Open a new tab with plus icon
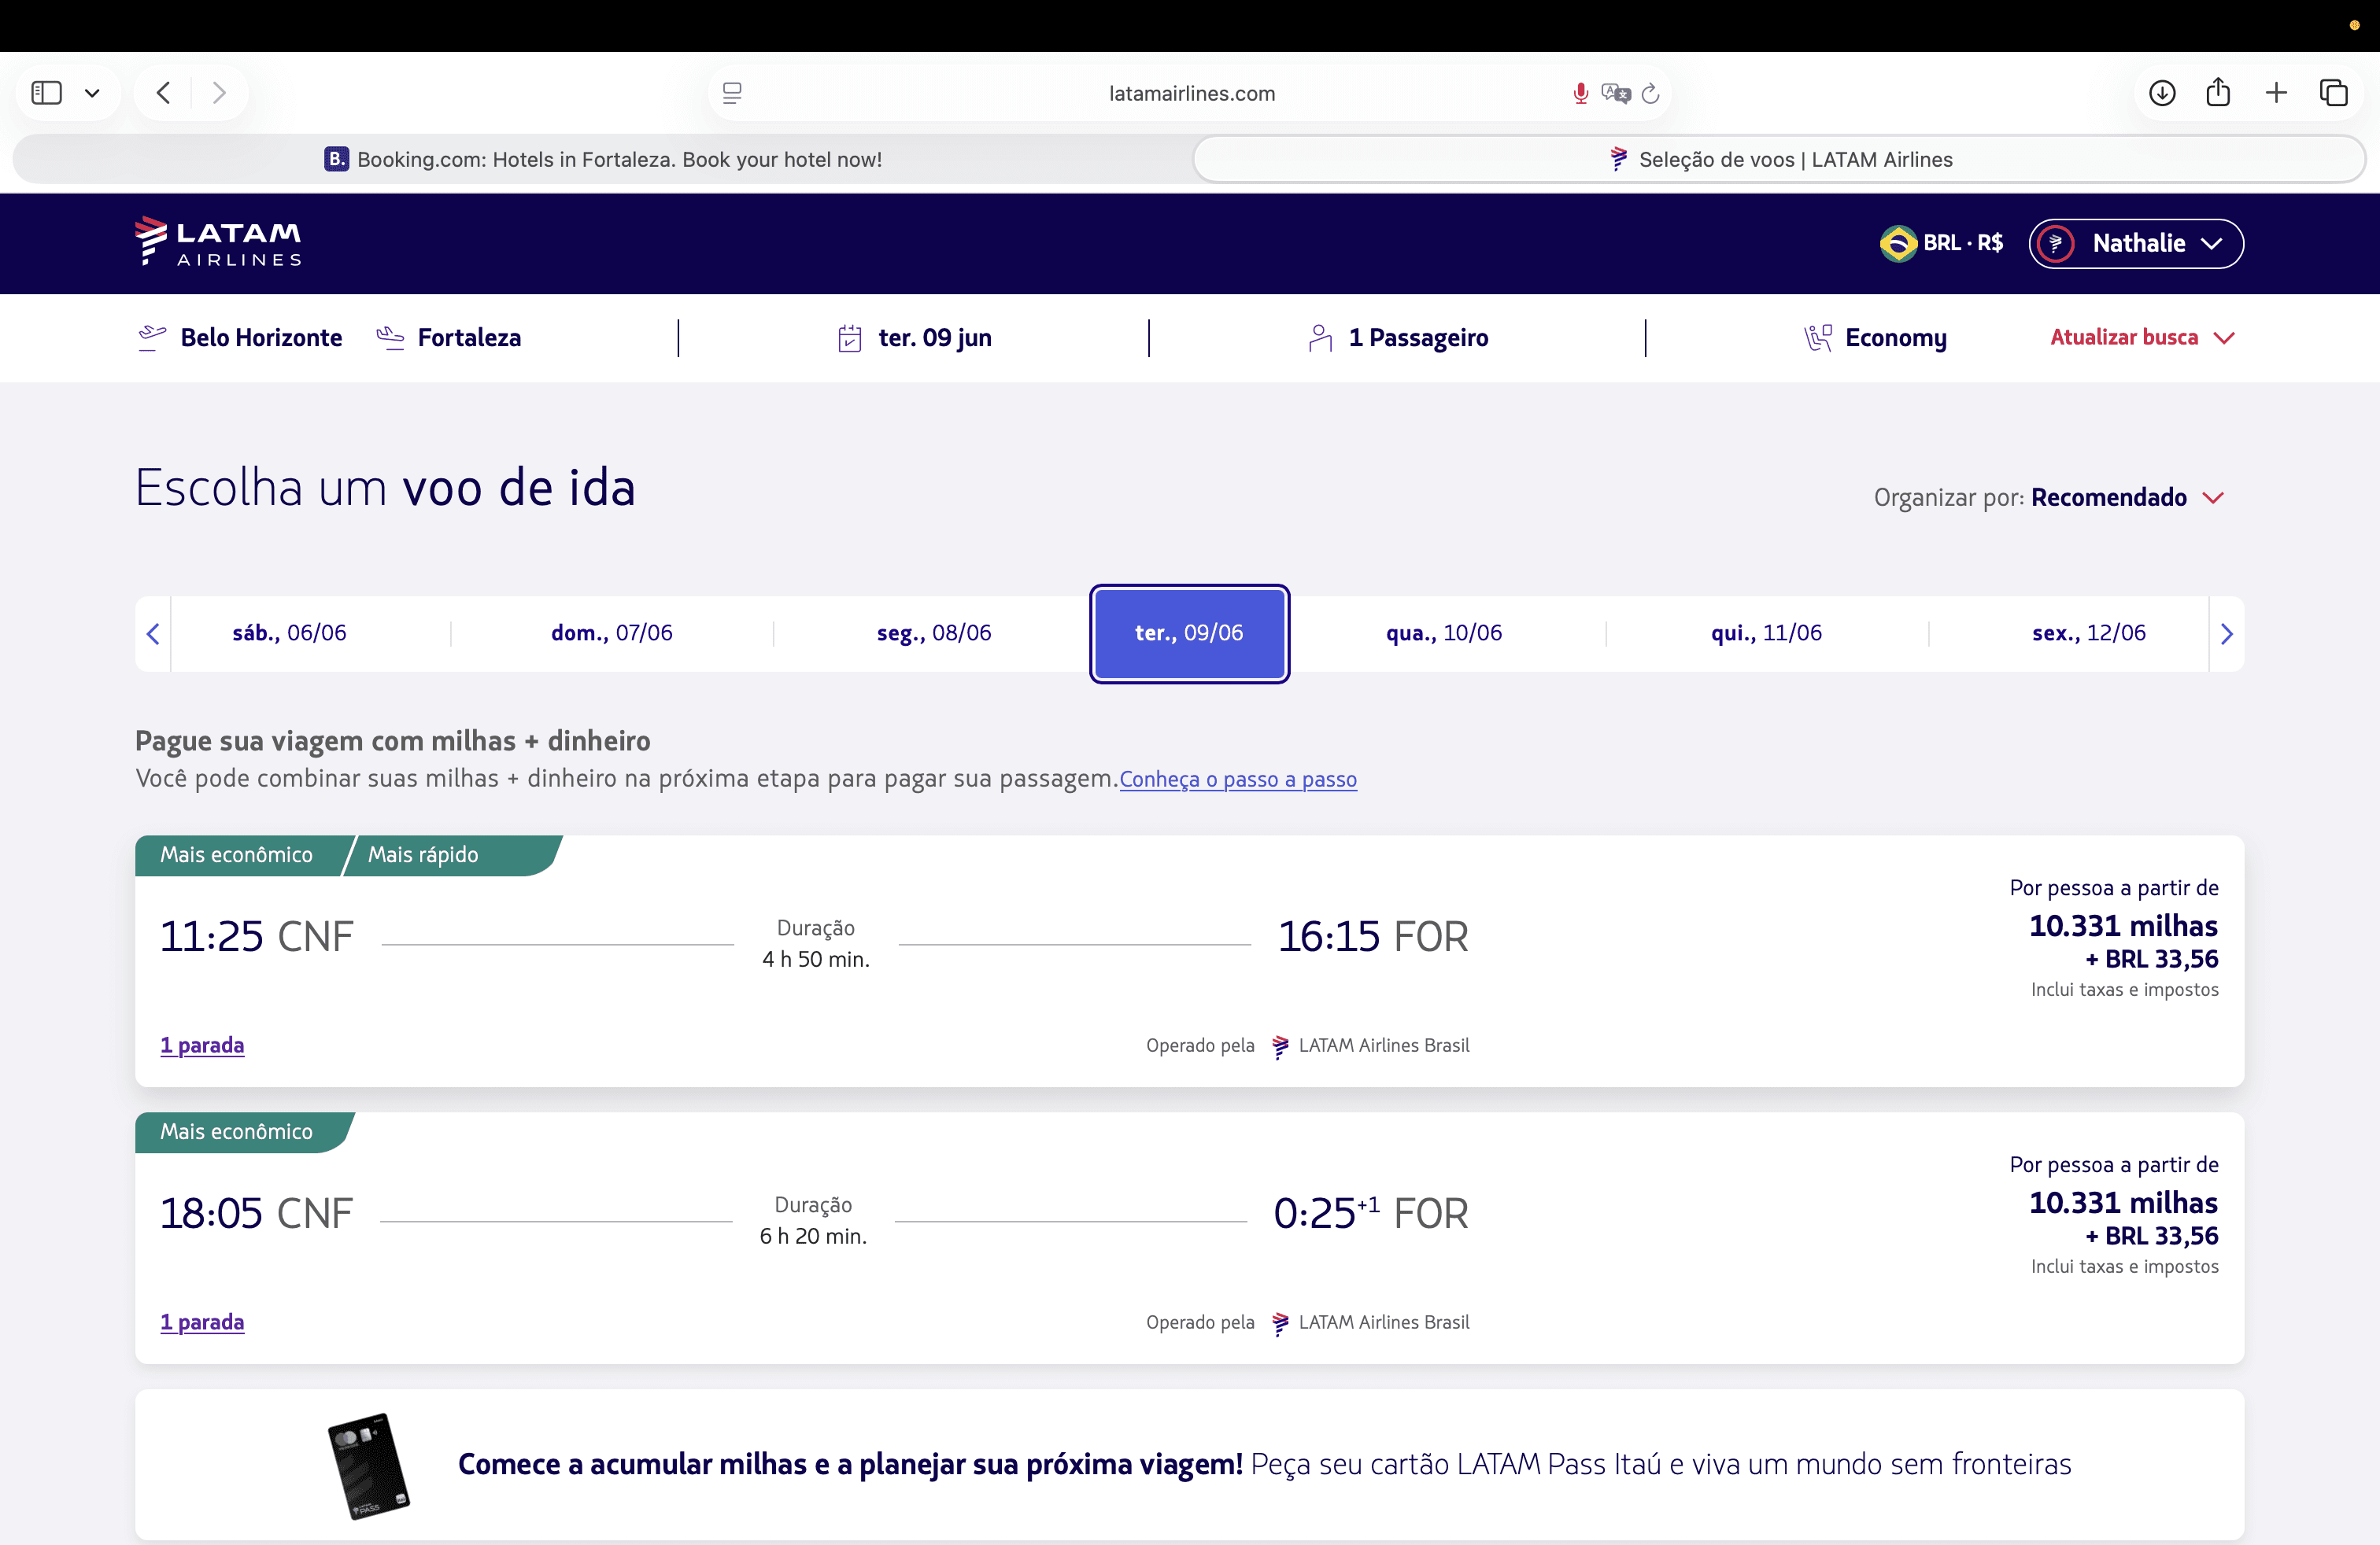This screenshot has width=2380, height=1545. [2276, 93]
